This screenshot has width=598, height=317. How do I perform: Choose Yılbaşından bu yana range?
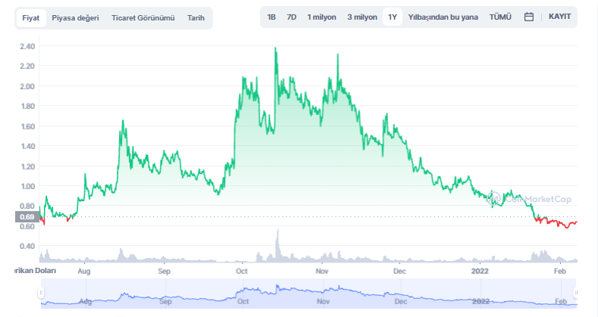[x=443, y=17]
